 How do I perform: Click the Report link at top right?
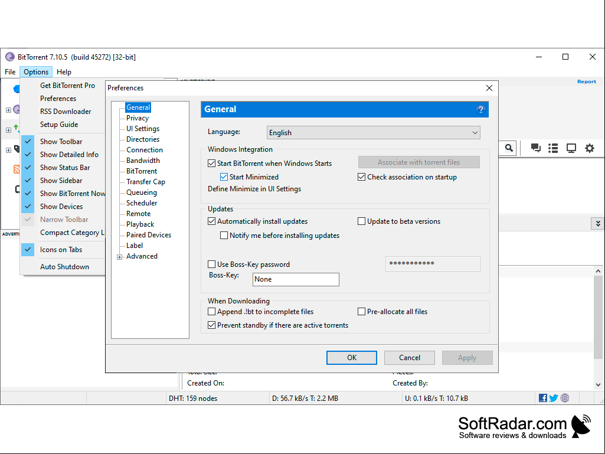(587, 81)
